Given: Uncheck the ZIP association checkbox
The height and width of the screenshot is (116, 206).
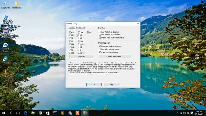Looking at the screenshot, I should [x=70, y=35].
